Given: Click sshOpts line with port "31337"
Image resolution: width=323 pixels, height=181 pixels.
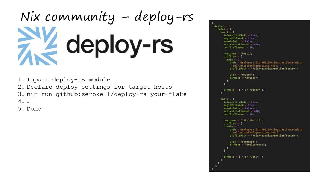Looking at the screenshot, I should click(244, 90).
